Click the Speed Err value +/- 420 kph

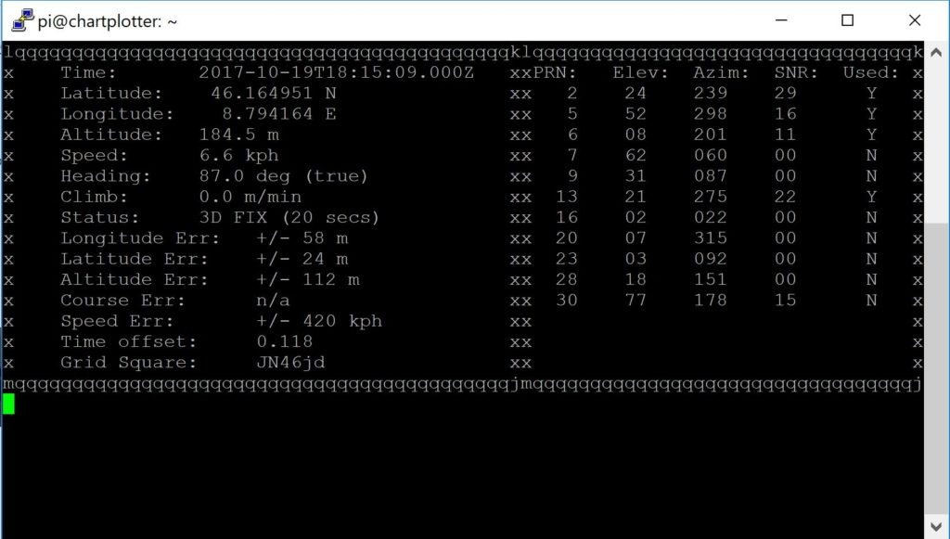click(x=319, y=321)
